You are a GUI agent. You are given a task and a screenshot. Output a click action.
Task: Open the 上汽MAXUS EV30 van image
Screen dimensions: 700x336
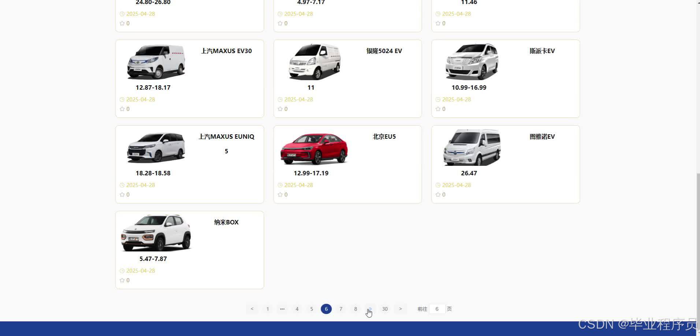(156, 61)
